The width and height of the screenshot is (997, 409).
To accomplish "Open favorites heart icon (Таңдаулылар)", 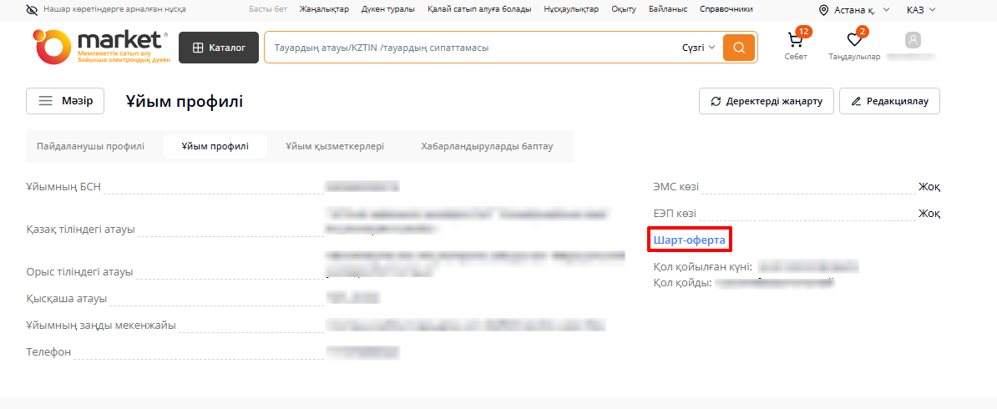I will tap(853, 41).
